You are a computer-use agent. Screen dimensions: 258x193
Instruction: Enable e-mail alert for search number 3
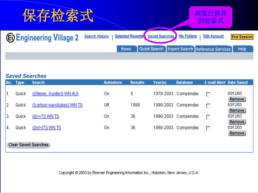(208, 117)
